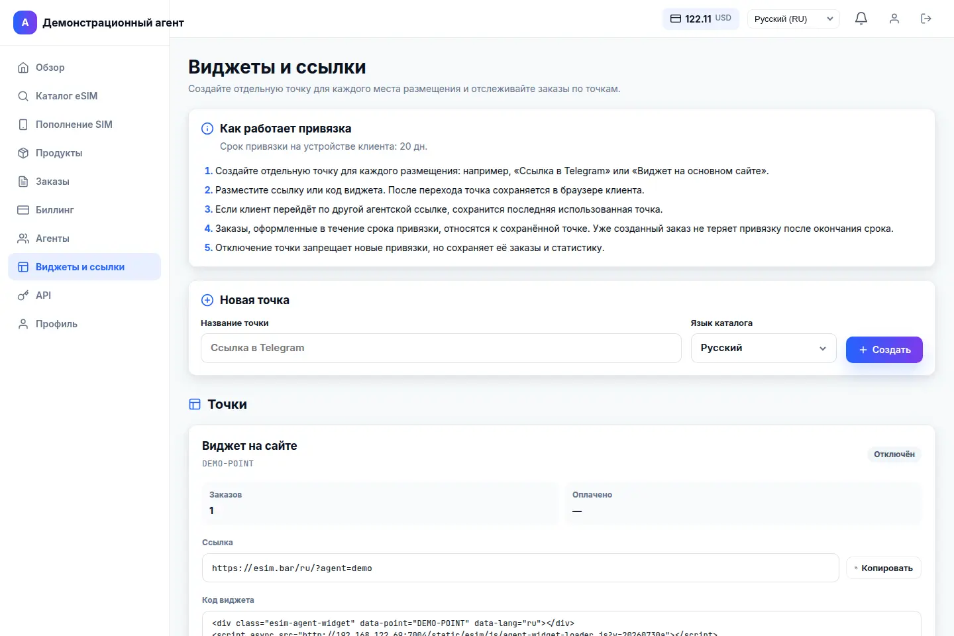
Task: Go to Обзор in the sidebar
Action: tap(84, 68)
